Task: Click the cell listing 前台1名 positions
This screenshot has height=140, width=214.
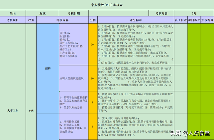Action: (74, 44)
